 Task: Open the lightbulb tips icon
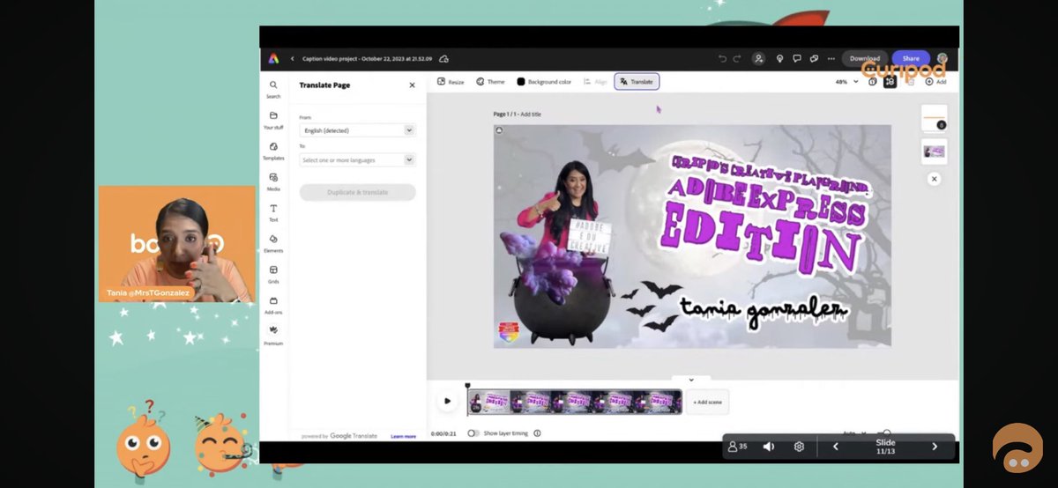779,59
